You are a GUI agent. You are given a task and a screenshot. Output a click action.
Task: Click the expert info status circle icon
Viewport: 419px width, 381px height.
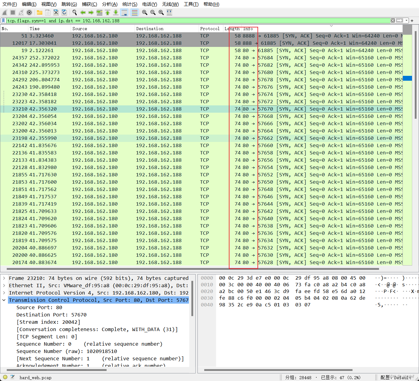pyautogui.click(x=5, y=377)
